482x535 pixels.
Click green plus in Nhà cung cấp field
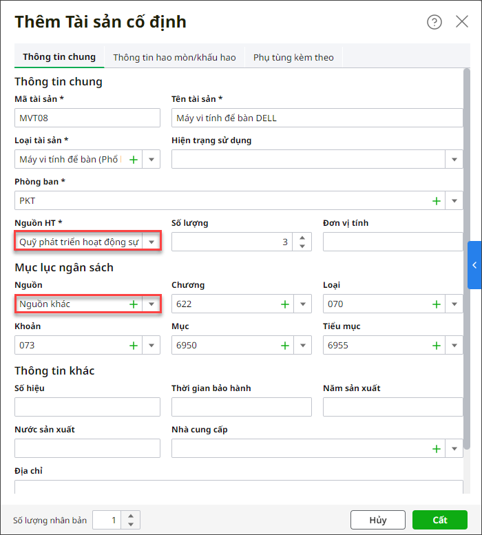pyautogui.click(x=436, y=449)
